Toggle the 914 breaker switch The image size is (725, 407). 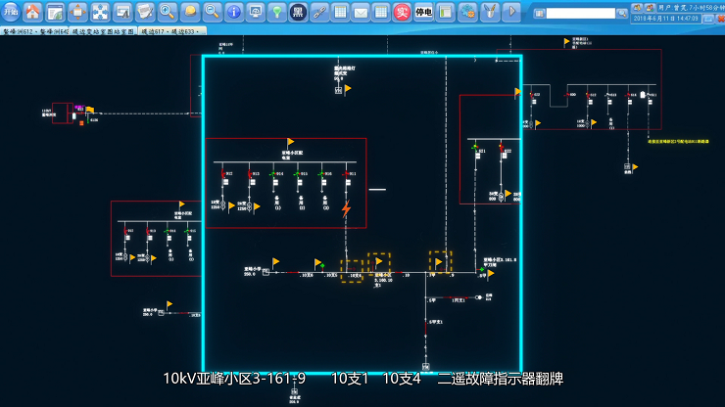point(273,174)
